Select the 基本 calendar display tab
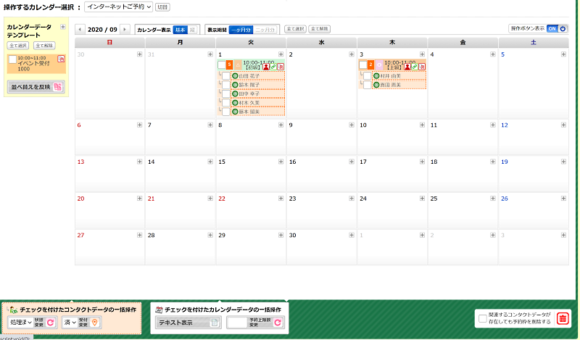This screenshot has height=340, width=580. click(180, 30)
